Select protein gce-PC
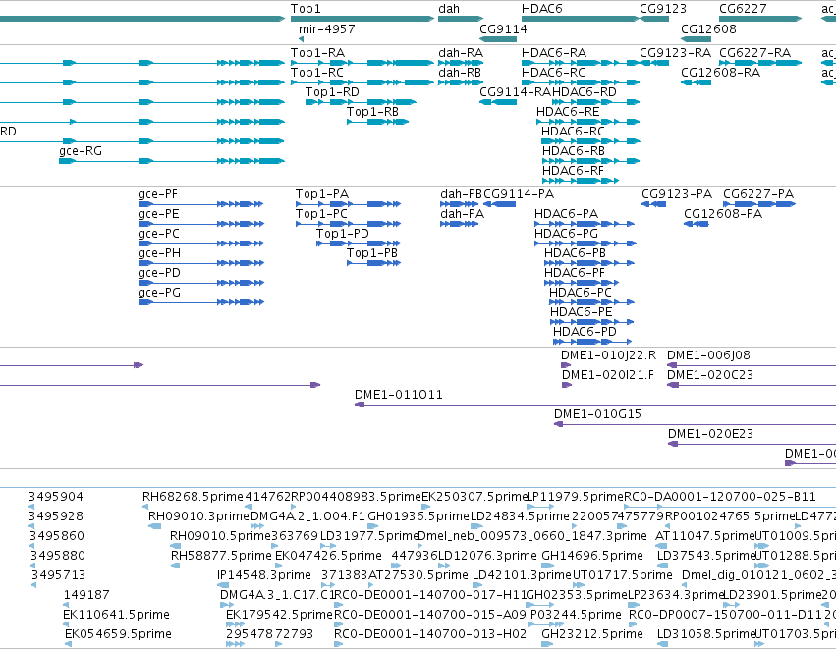The height and width of the screenshot is (649, 836). pyautogui.click(x=201, y=243)
